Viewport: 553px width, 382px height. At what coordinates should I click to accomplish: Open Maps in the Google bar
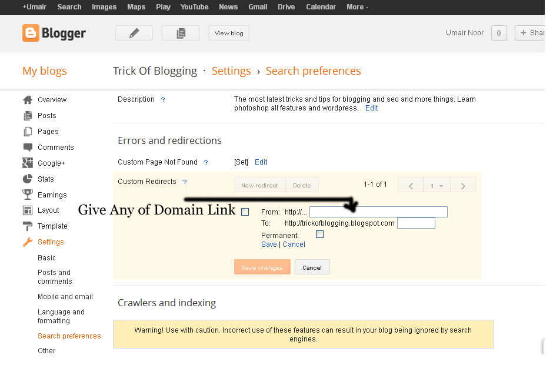pos(136,7)
